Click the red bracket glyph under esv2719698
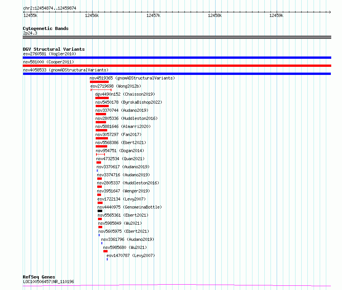Screen dimensions: 342x290 point(101,90)
